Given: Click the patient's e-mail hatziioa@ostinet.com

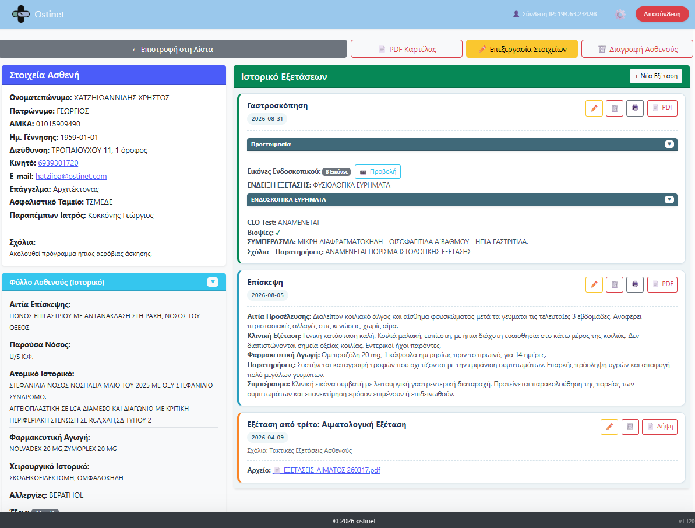Looking at the screenshot, I should pyautogui.click(x=71, y=177).
